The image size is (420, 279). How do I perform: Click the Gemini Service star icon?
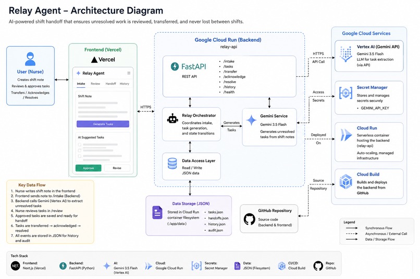click(x=251, y=120)
